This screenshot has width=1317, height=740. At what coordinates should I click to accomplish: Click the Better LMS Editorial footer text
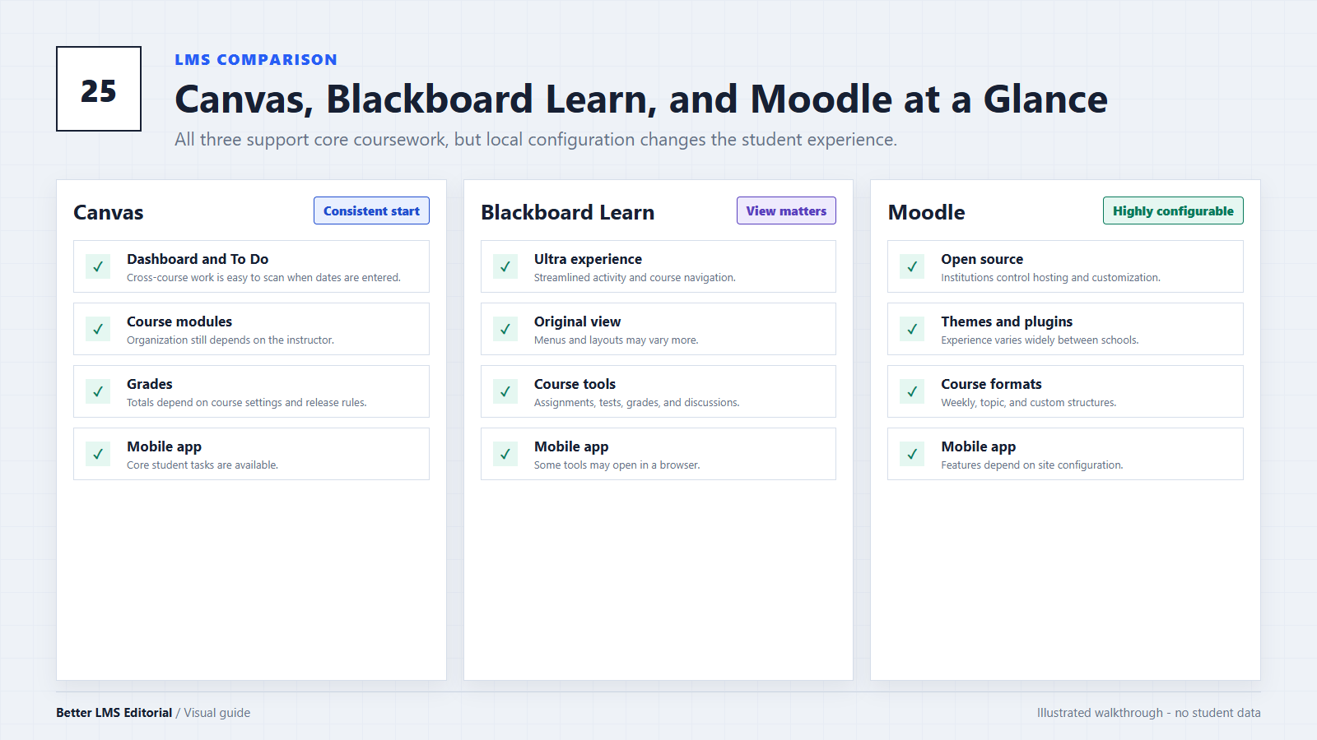coord(114,713)
